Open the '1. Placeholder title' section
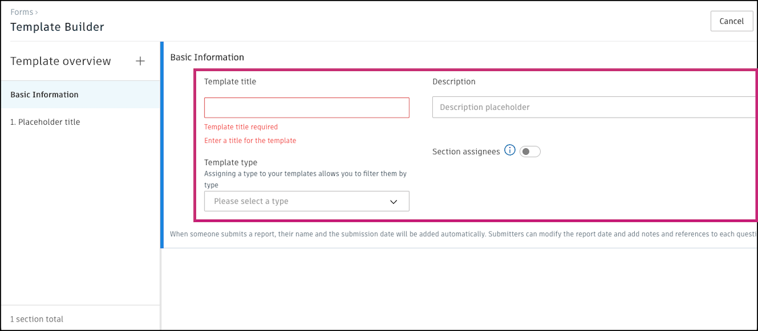 click(x=45, y=122)
